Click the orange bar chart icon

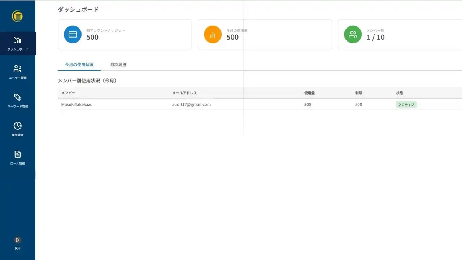[213, 34]
